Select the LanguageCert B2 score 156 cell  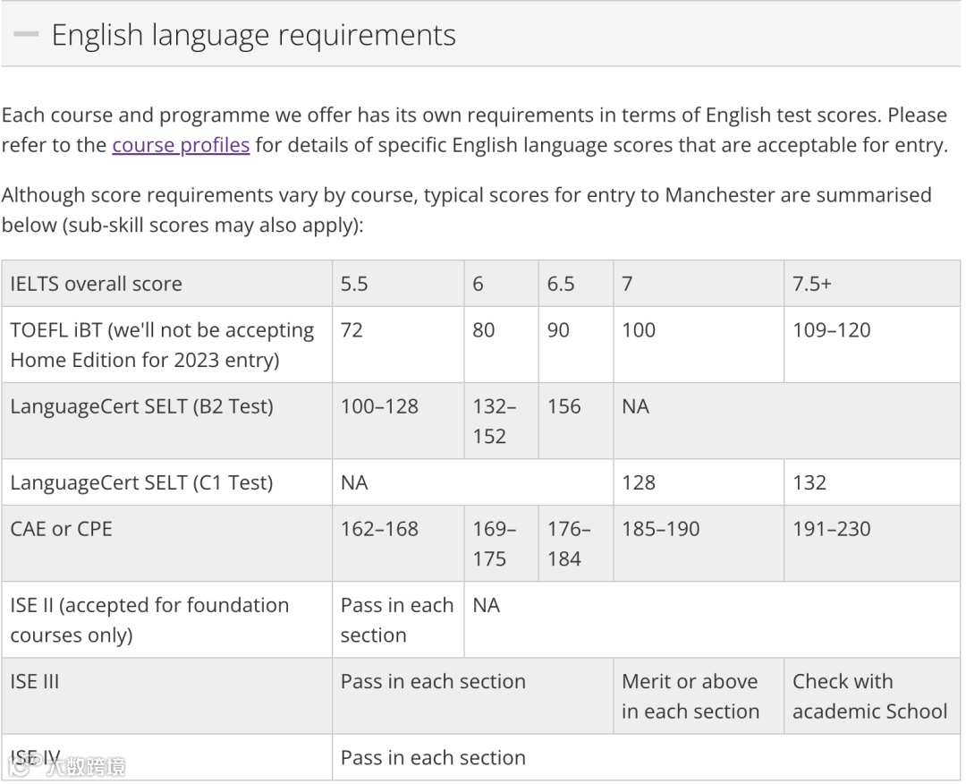(x=563, y=406)
